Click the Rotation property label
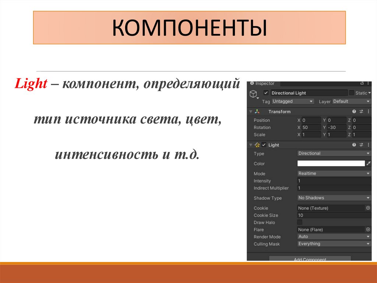This screenshot has height=283, width=377. pyautogui.click(x=262, y=127)
